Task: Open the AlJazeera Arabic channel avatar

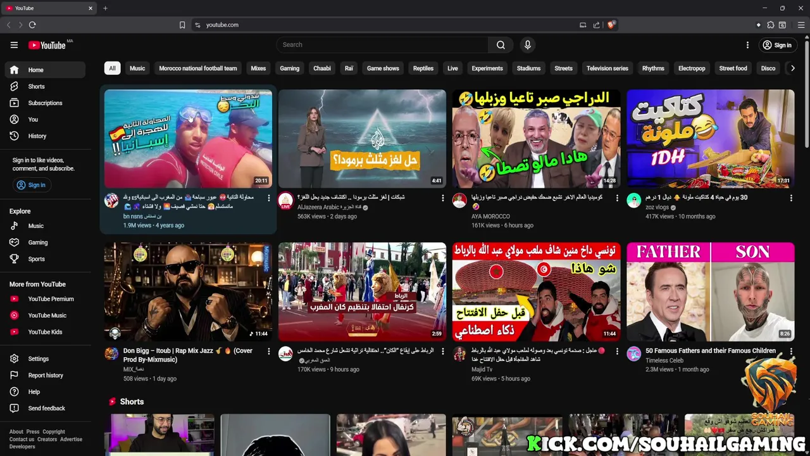Action: point(285,201)
